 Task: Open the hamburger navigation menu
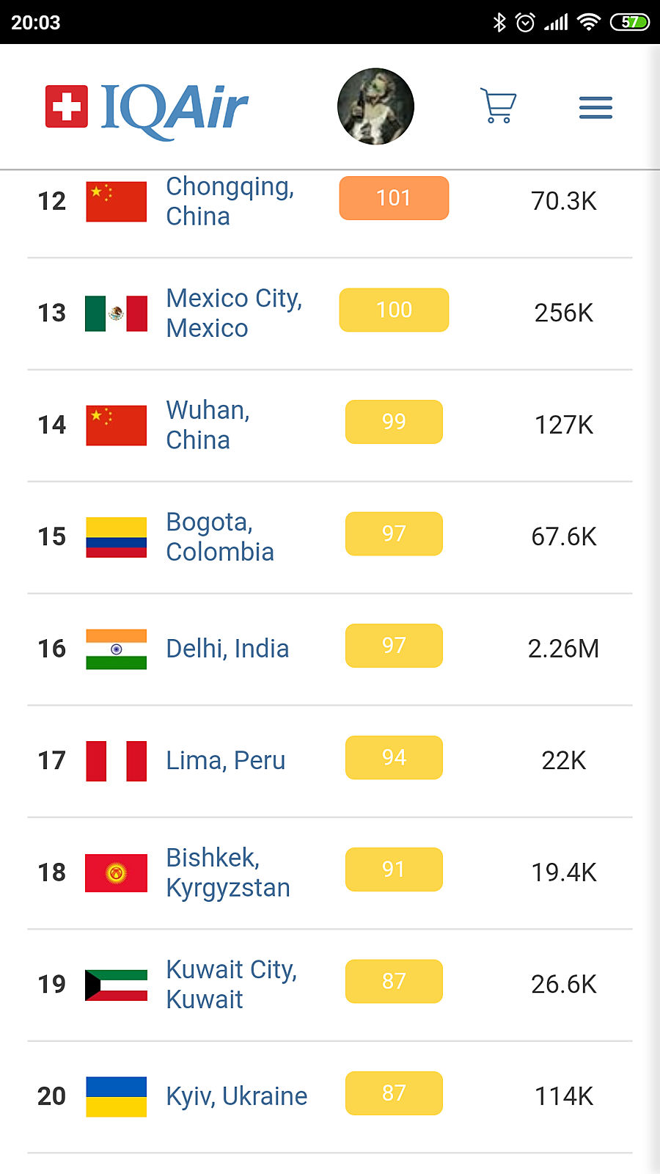595,108
